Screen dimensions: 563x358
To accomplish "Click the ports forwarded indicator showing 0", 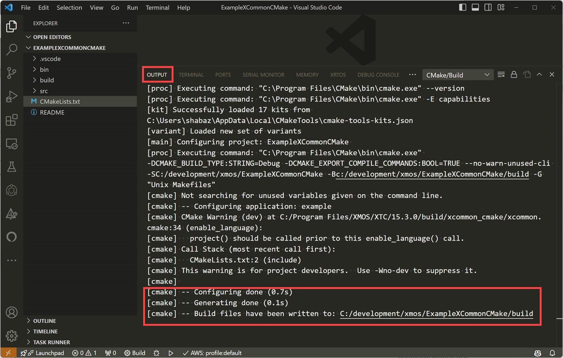I will 111,353.
